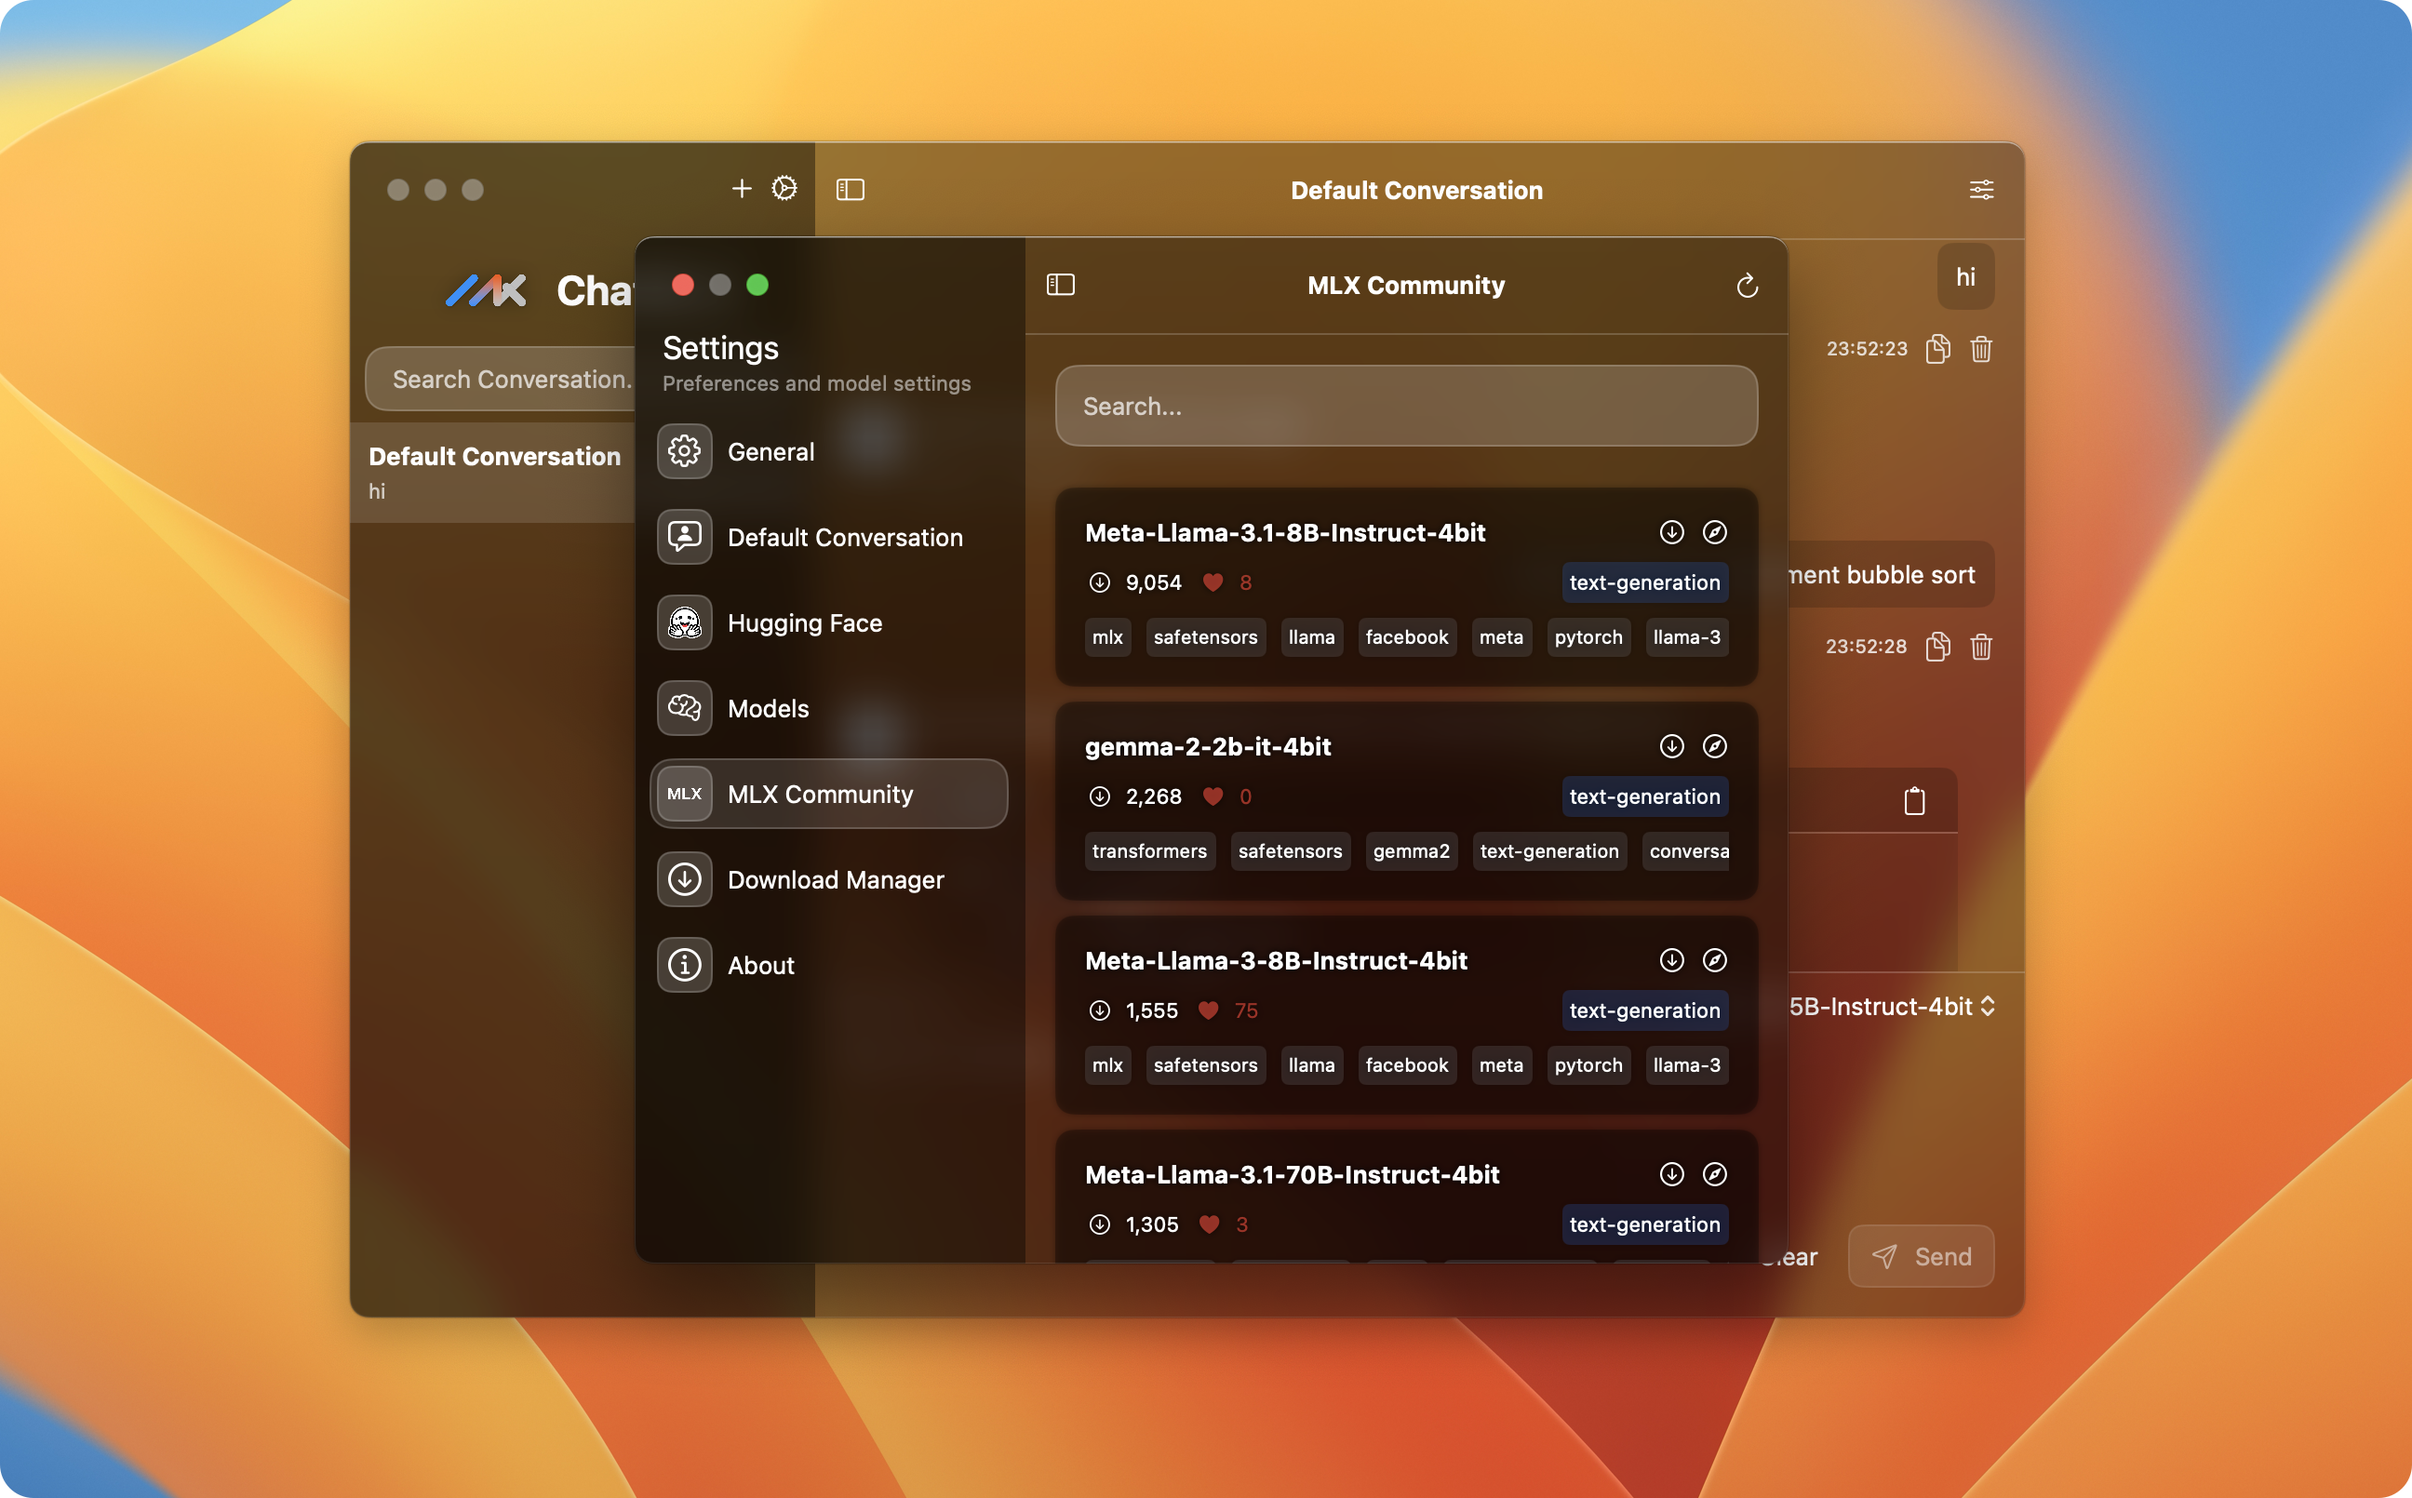Screen dimensions: 2412x1498
Task: Click the Send button
Action: coord(1920,1256)
